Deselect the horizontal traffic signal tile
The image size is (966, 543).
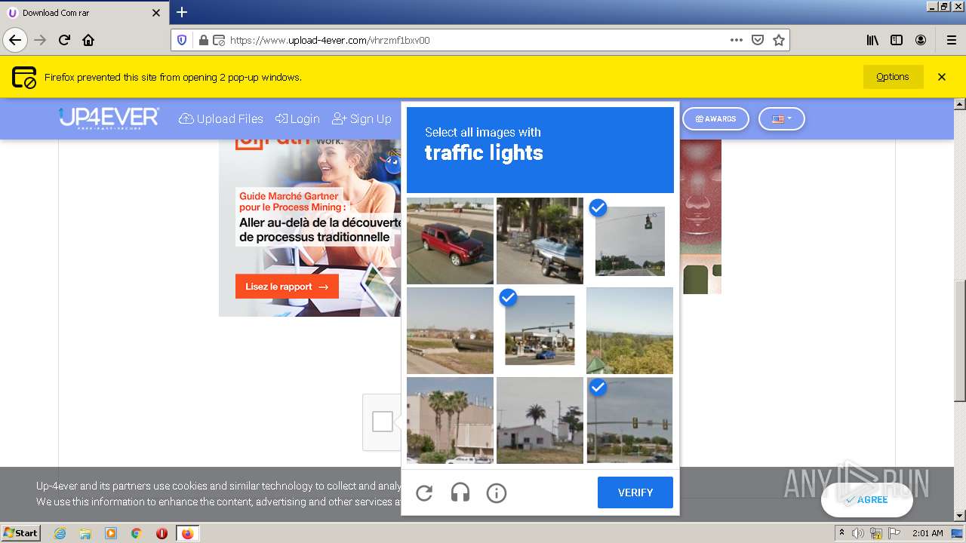pyautogui.click(x=629, y=420)
